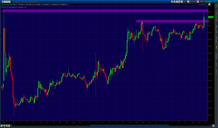
Task: Open the Drawings menu button
Action: 192,2
